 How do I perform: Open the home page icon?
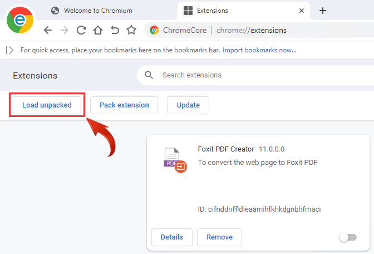[98, 30]
